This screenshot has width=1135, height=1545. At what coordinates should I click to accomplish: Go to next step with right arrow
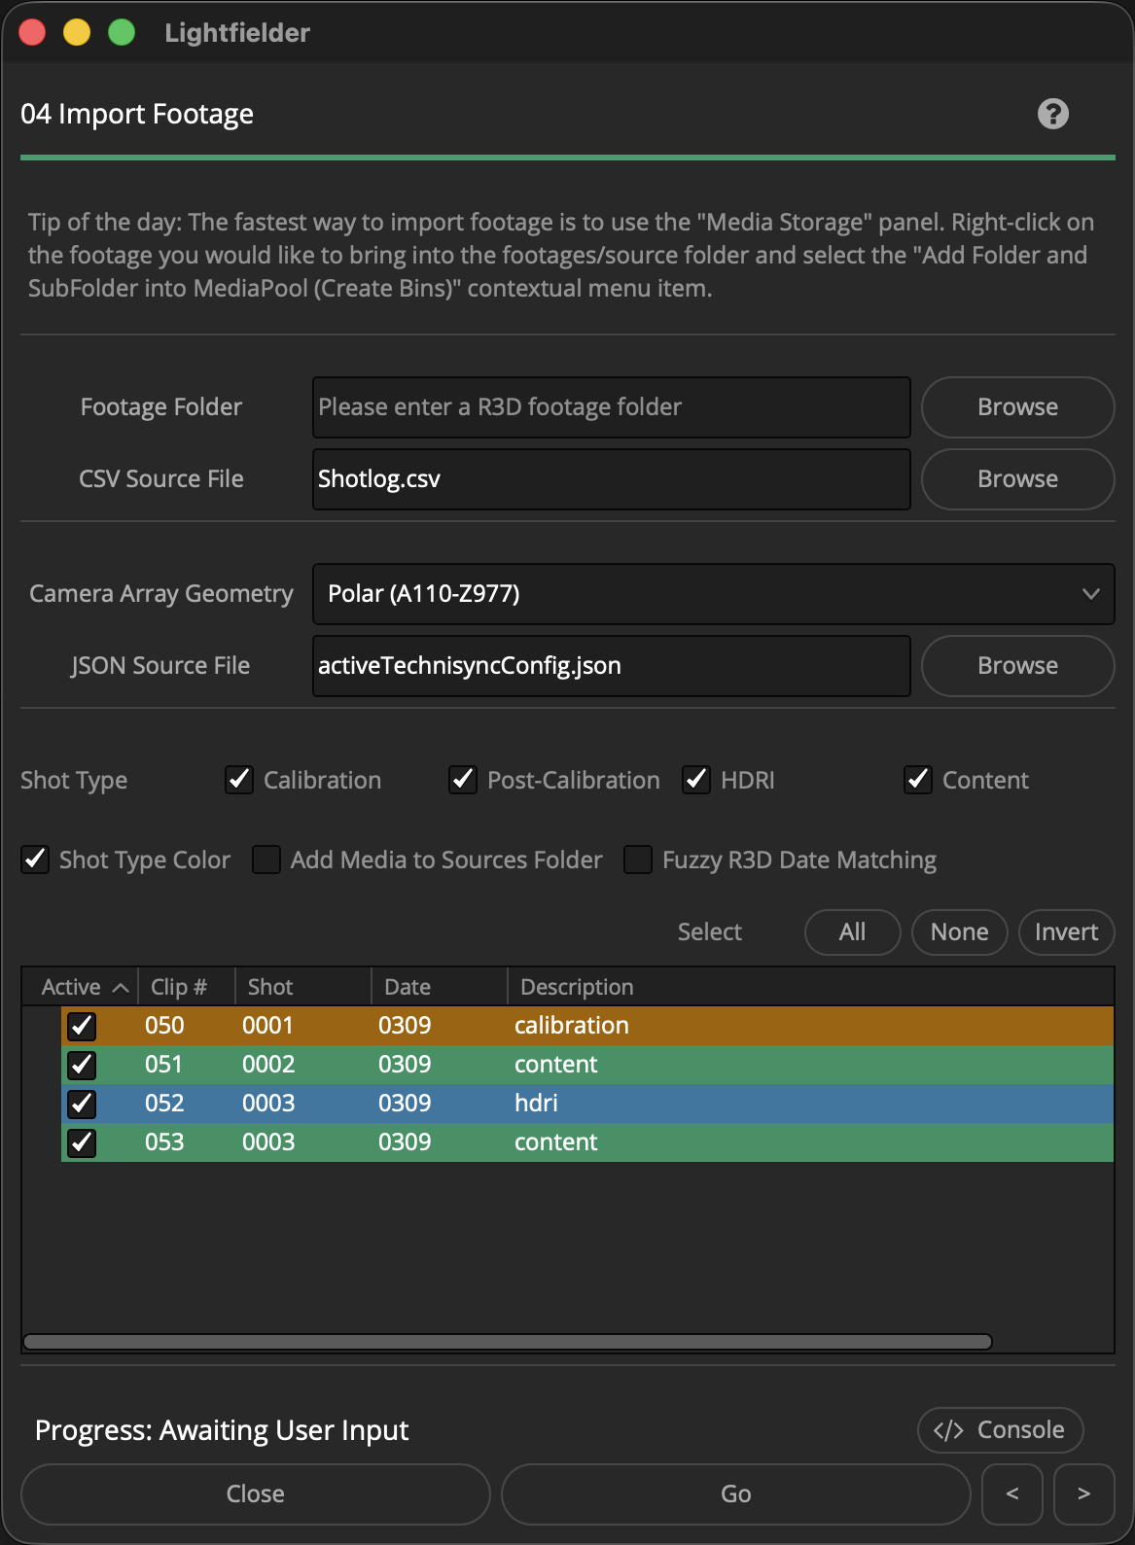click(x=1083, y=1494)
